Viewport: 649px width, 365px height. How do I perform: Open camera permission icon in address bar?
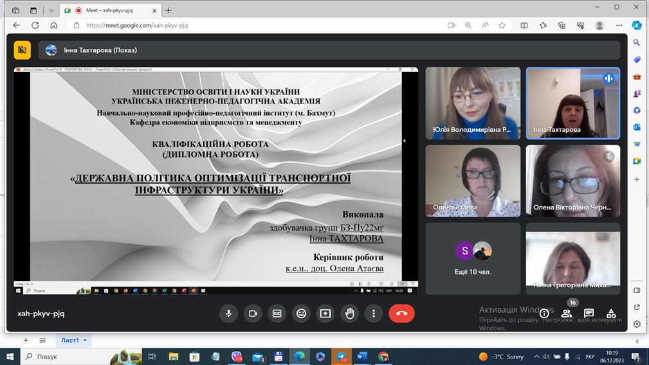tap(451, 25)
